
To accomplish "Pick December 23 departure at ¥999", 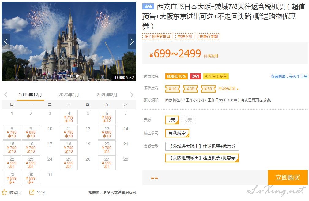I will tap(31, 163).
